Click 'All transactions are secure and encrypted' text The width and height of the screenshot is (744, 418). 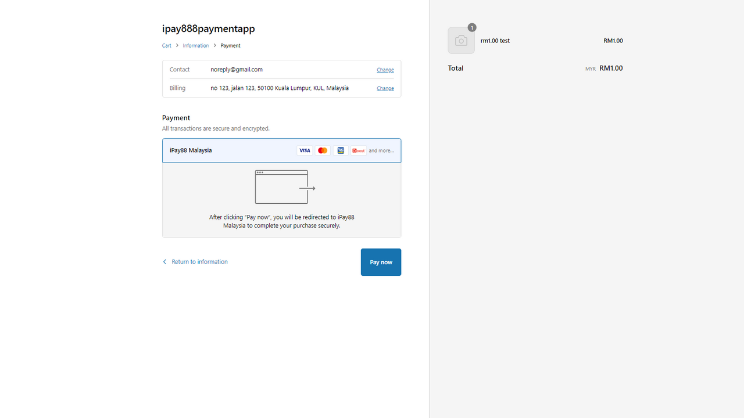216,128
